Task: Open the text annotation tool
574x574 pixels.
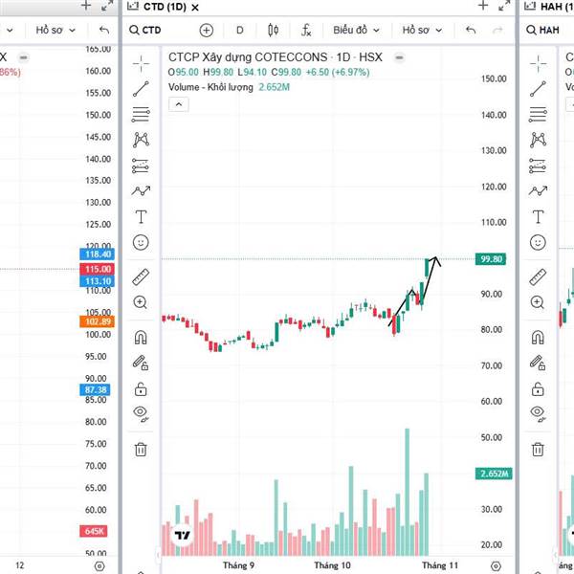Action: coord(141,217)
